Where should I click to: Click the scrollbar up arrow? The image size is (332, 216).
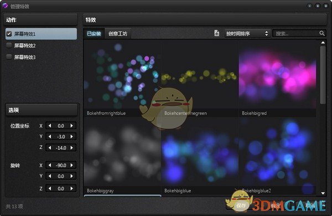click(323, 43)
